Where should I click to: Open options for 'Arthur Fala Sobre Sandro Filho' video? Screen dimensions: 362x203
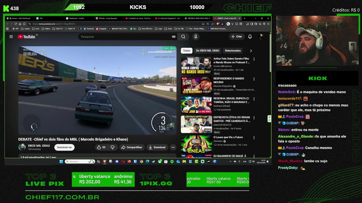point(254,59)
